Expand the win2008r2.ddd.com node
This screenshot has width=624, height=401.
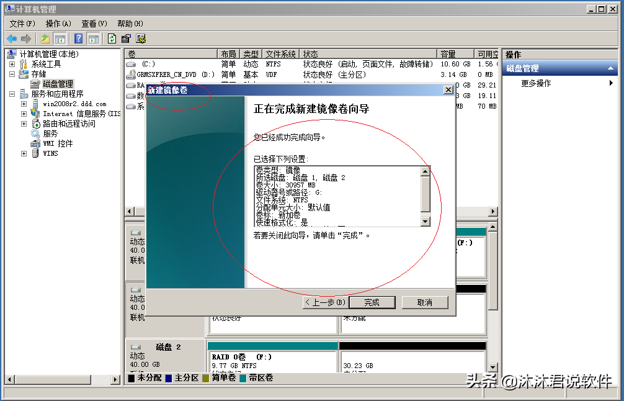tap(24, 104)
